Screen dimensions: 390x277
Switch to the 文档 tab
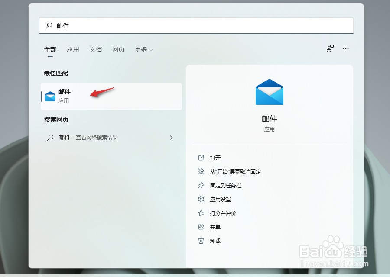95,49
